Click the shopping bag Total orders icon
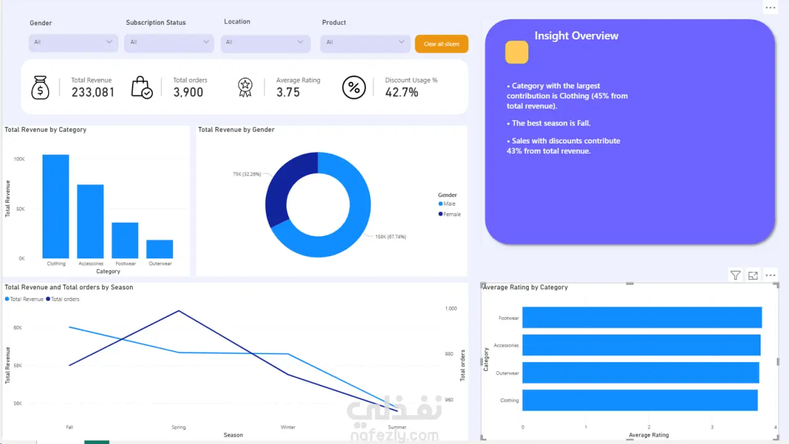The image size is (789, 444). (x=141, y=87)
